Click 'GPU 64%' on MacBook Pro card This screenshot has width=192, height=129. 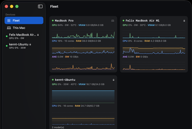click(x=57, y=25)
